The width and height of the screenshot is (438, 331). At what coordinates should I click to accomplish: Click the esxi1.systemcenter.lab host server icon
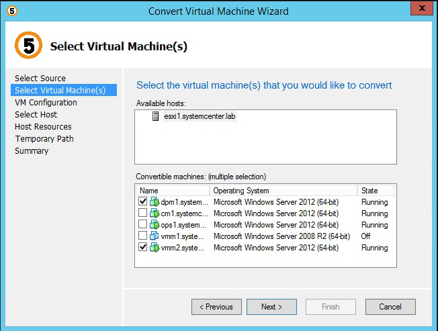point(156,116)
